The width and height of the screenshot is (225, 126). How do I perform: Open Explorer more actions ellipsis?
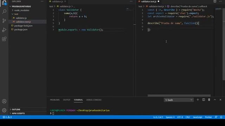[x=42, y=1]
